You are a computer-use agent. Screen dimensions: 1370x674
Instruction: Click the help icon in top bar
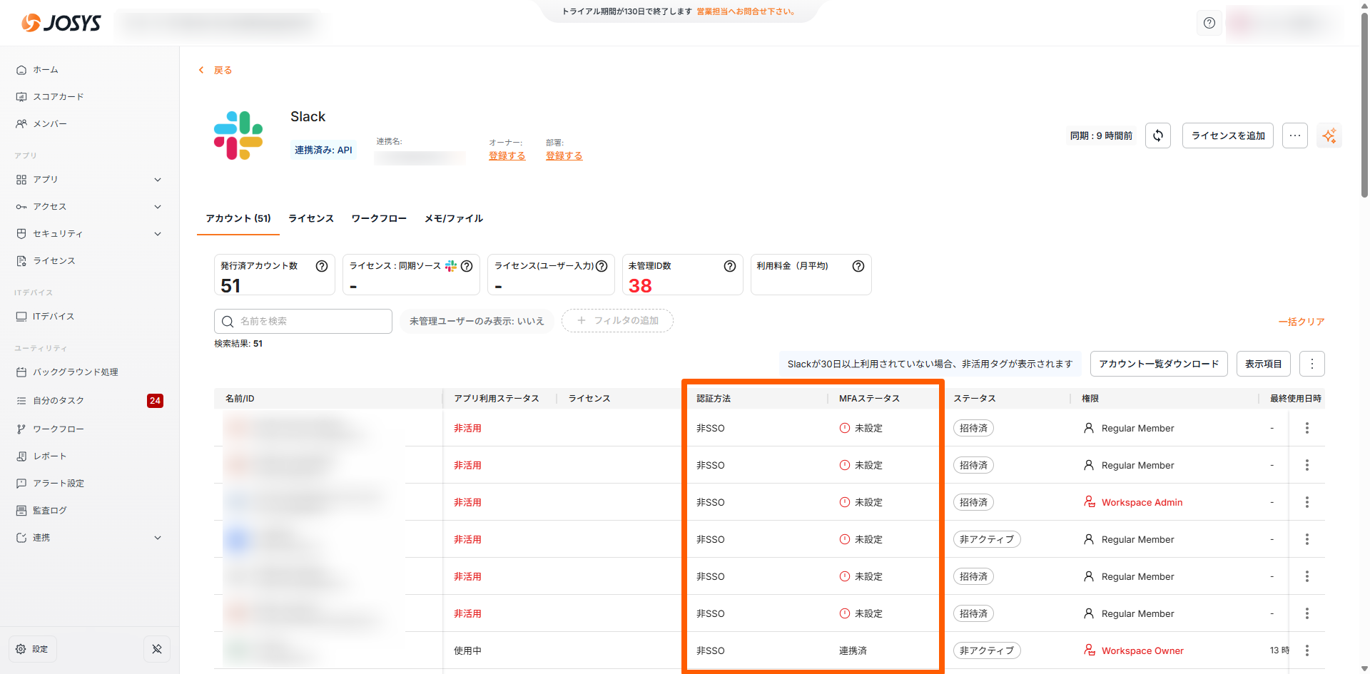click(1209, 23)
